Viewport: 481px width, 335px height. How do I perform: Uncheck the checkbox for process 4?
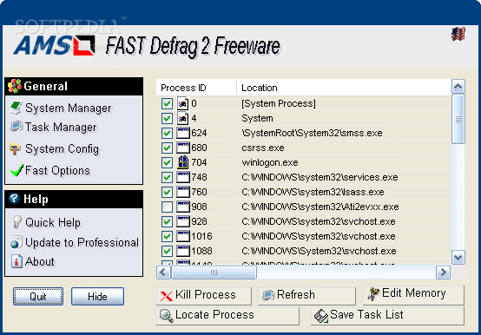pos(167,118)
